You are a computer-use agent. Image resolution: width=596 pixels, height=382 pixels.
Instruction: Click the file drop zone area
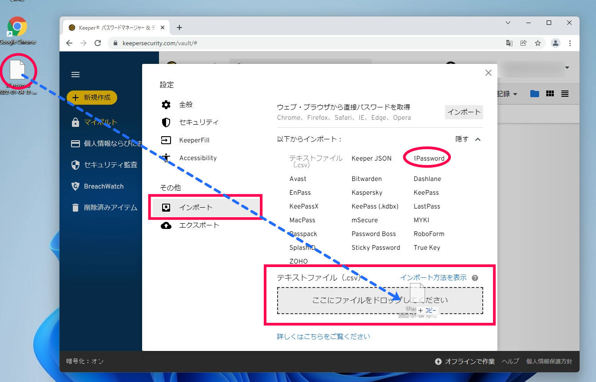[x=380, y=300]
